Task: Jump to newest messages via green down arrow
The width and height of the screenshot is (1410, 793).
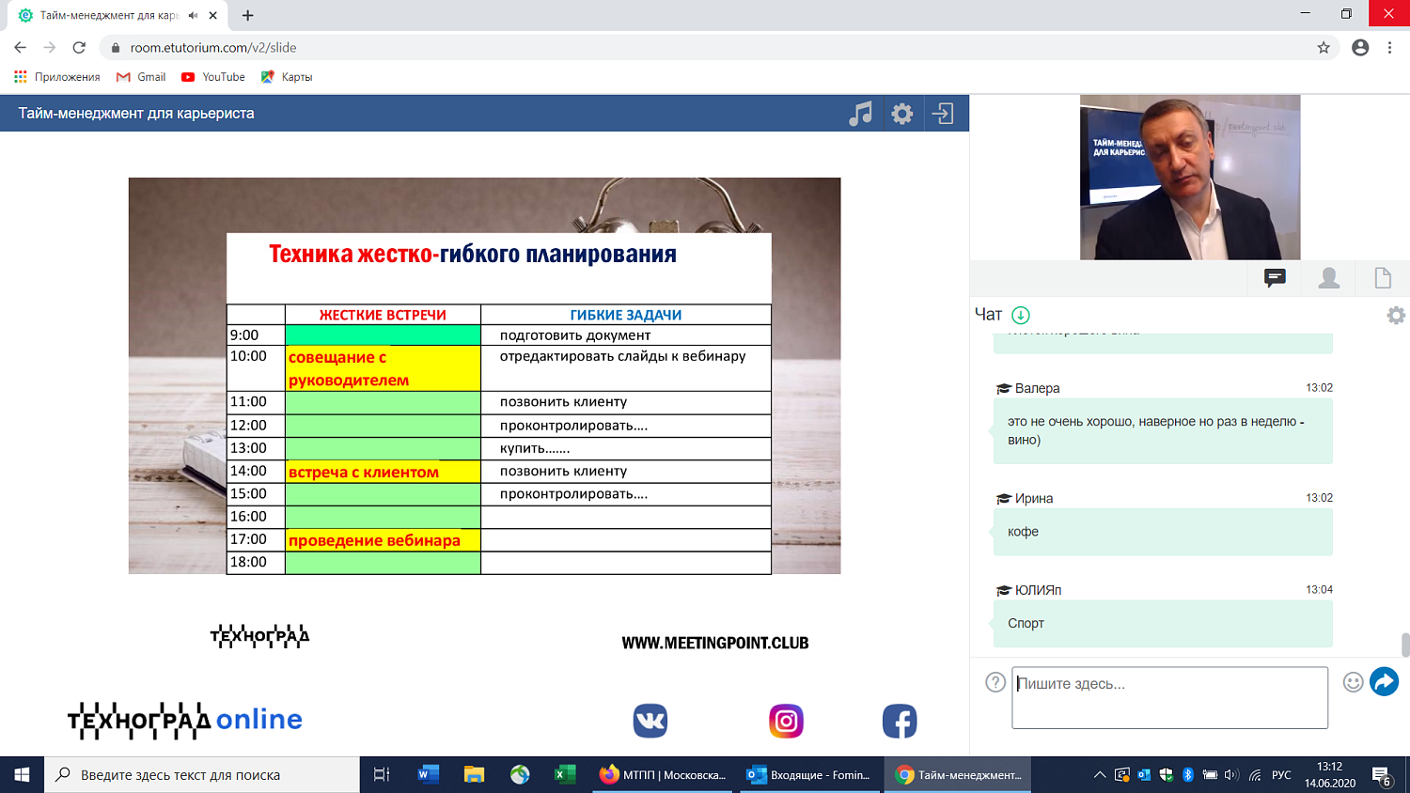Action: pyautogui.click(x=1020, y=315)
